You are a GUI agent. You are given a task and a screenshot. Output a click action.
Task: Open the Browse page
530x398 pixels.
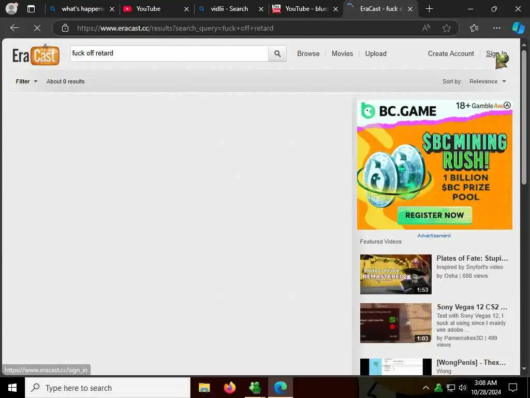coord(308,53)
